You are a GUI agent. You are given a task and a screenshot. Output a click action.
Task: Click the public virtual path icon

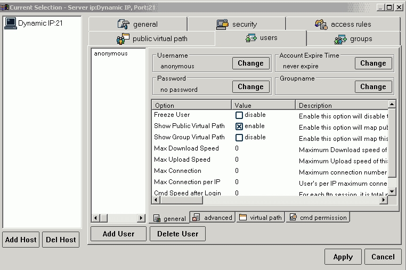123,39
